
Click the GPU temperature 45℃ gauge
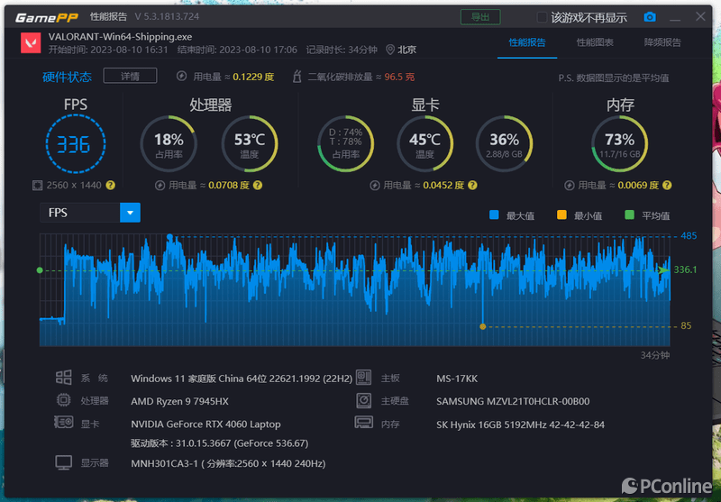point(424,143)
